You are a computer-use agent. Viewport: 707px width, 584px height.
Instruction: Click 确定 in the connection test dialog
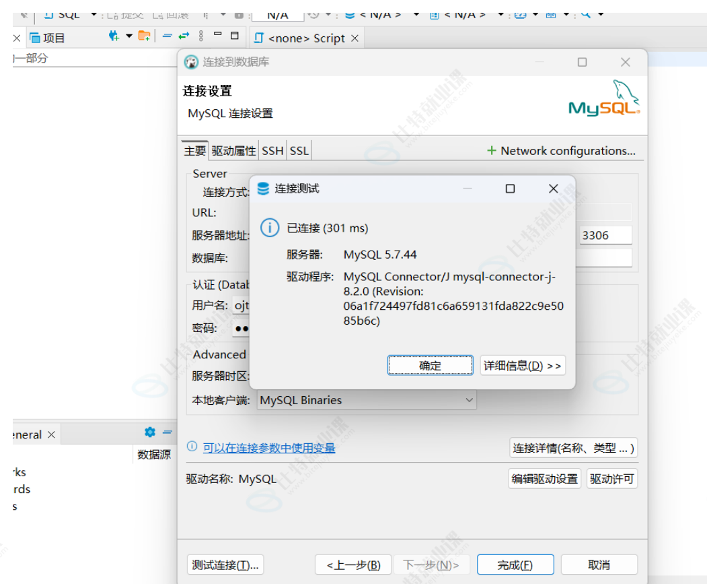coord(430,365)
